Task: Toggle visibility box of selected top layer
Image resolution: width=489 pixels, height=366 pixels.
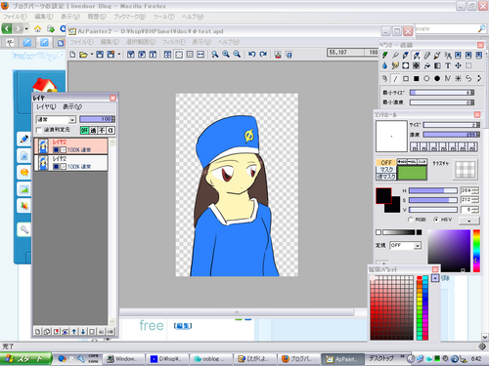Action: pyautogui.click(x=56, y=149)
